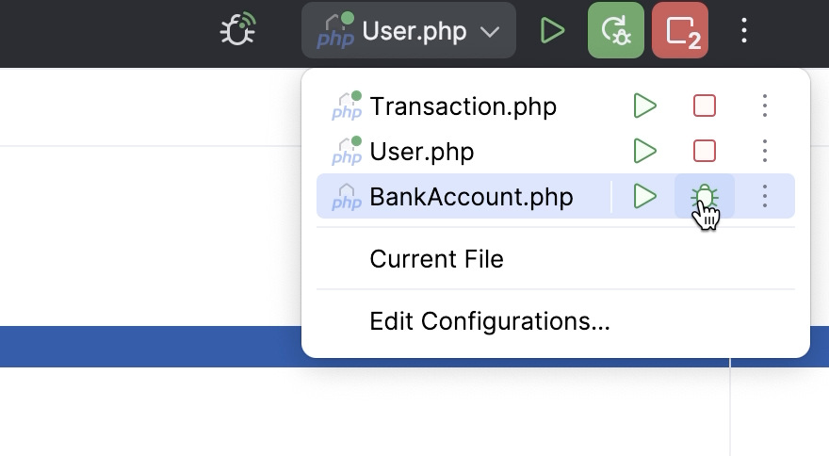The image size is (829, 456).
Task: Select BankAccount.php configuration in the list
Action: click(x=471, y=197)
